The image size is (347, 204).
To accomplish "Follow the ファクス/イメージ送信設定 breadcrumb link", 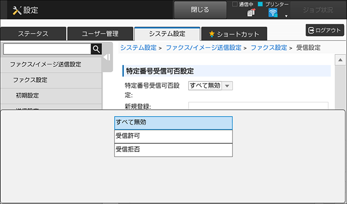I will coord(203,48).
